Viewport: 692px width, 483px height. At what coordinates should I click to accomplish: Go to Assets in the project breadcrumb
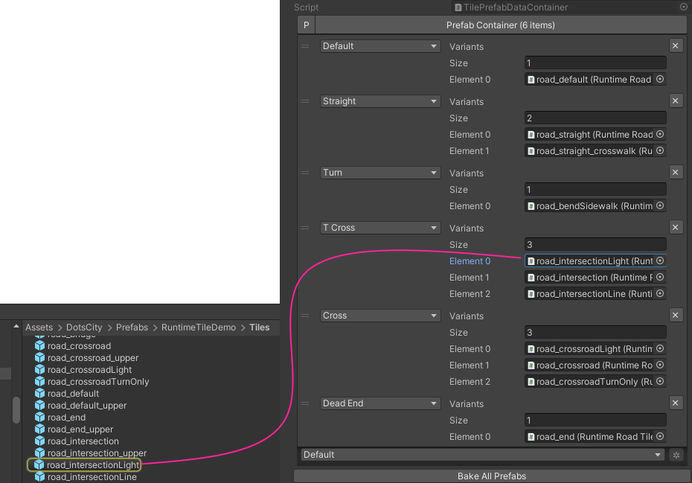39,327
